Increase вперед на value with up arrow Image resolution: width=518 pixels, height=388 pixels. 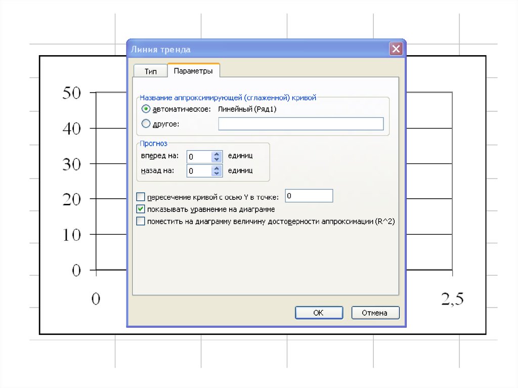(217, 154)
